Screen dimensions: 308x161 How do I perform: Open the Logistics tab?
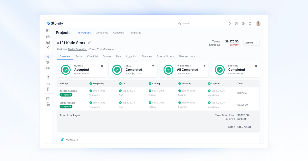click(131, 56)
